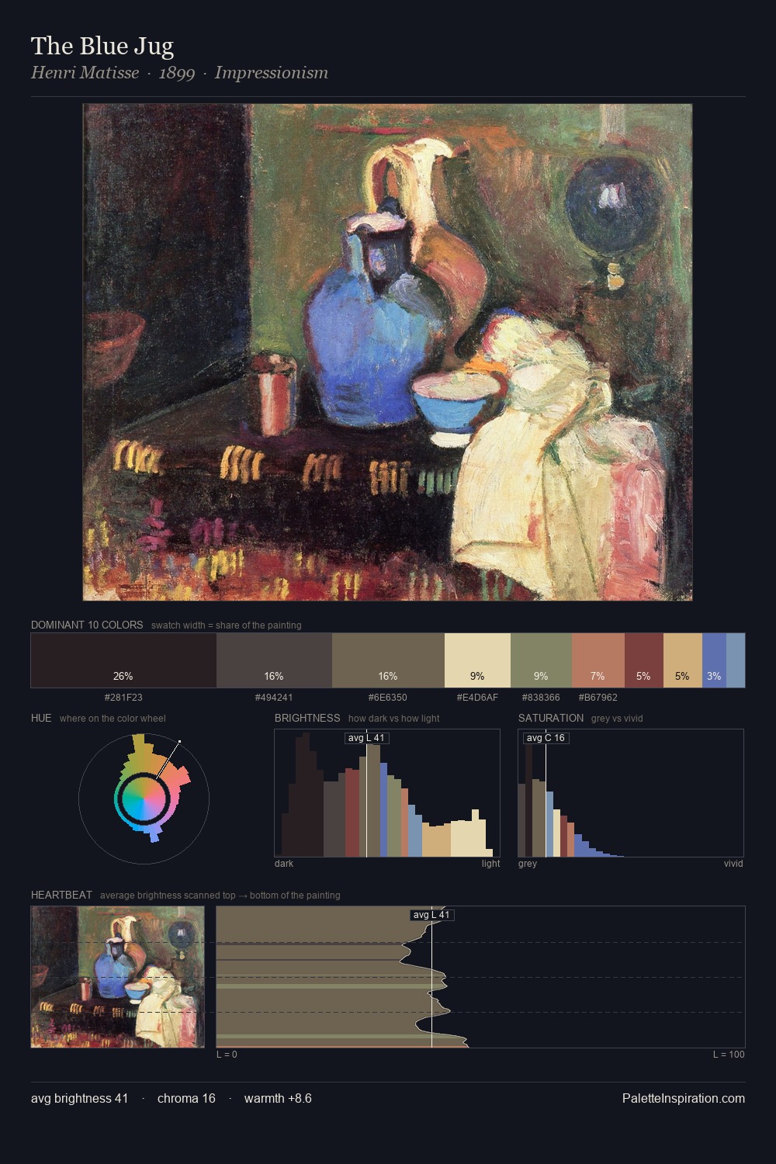Select the blue 3% swatch
Viewport: 776px width, 1164px height.
point(714,660)
